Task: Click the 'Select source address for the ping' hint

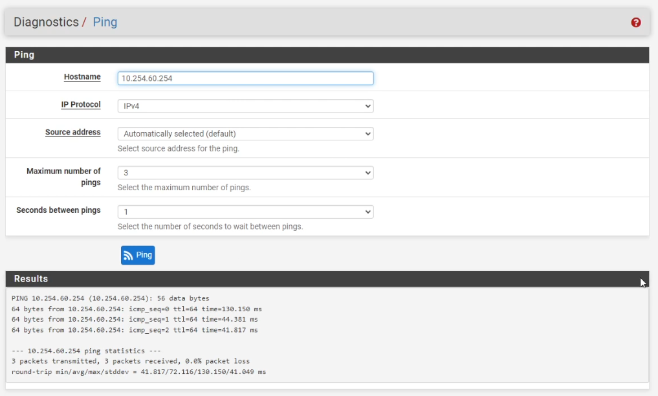Action: pos(179,149)
